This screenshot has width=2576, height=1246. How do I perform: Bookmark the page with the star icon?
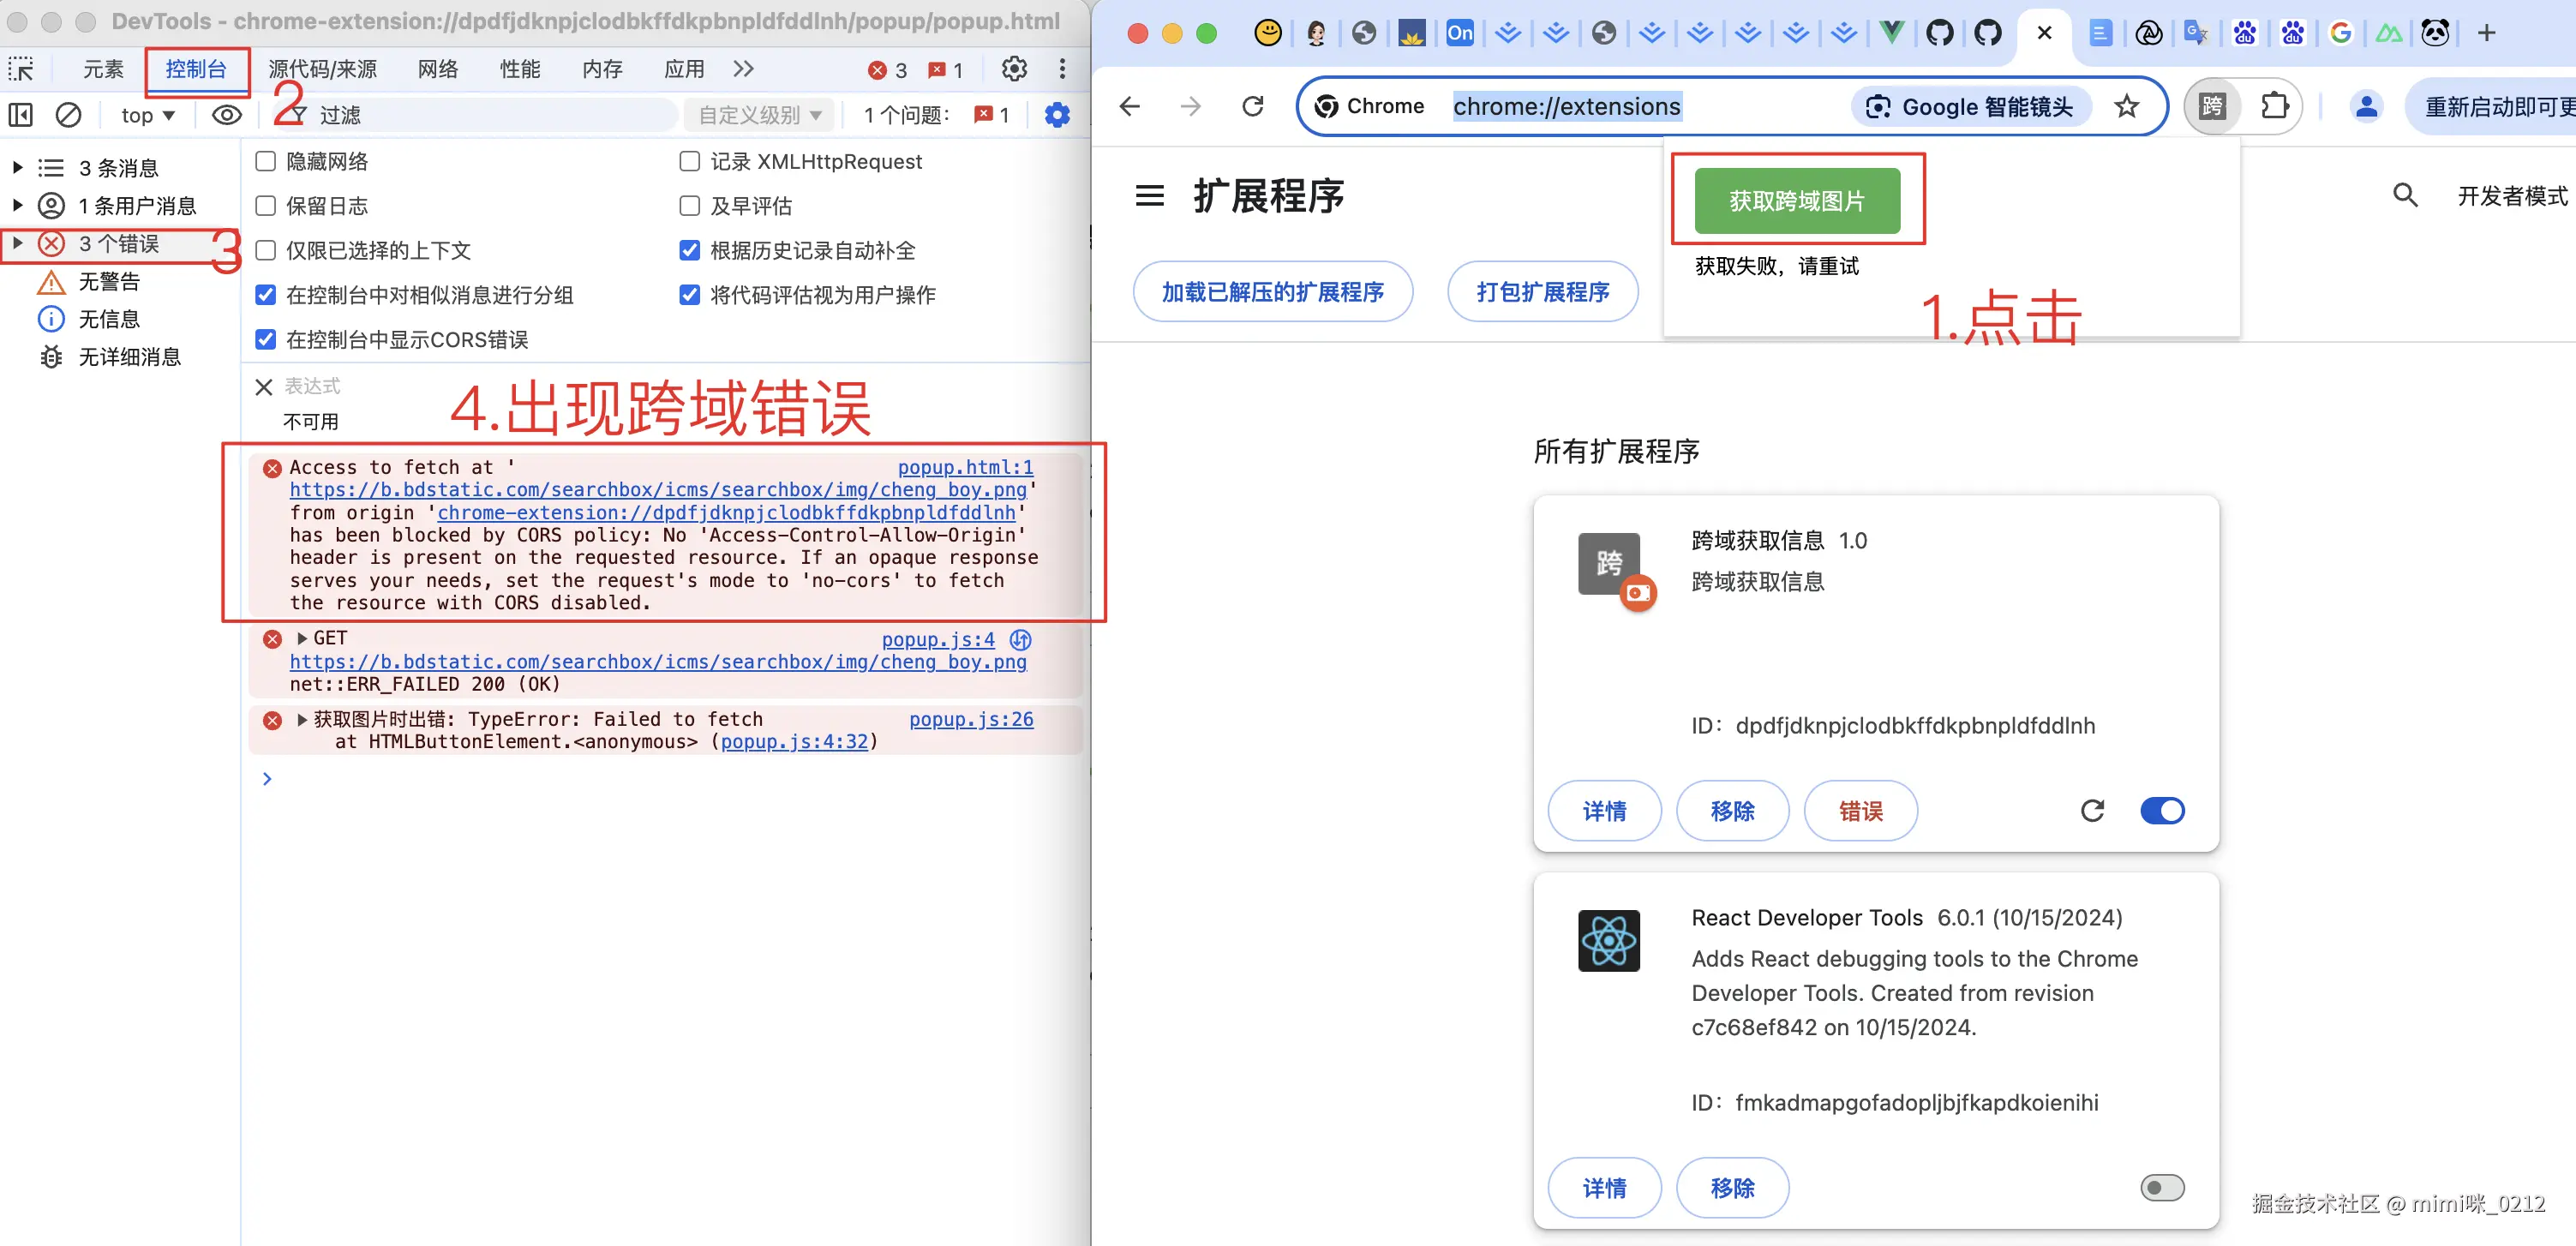click(2126, 106)
